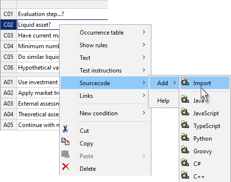Open Occurrence table menu entry
Image resolution: width=231 pixels, height=182 pixels.
(105, 32)
